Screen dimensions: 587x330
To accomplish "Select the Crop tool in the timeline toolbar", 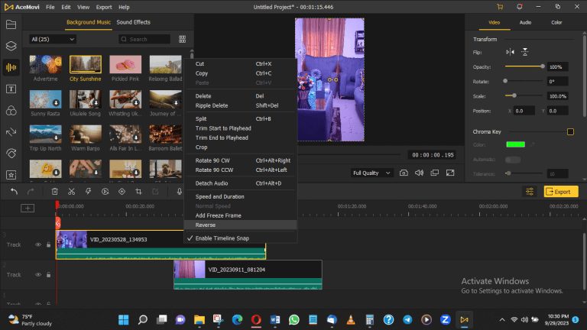I will [138, 192].
